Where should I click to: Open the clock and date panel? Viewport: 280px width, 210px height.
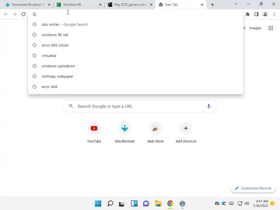pyautogui.click(x=260, y=203)
